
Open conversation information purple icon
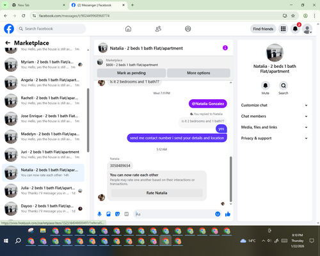coord(225,48)
